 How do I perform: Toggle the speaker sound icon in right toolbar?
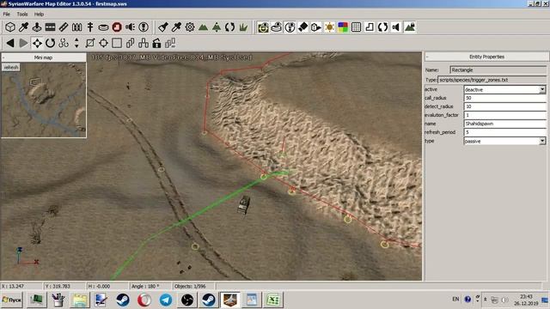tap(396, 27)
